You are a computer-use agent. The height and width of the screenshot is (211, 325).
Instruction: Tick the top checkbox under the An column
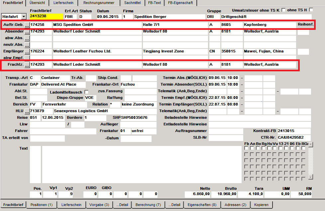(252, 148)
